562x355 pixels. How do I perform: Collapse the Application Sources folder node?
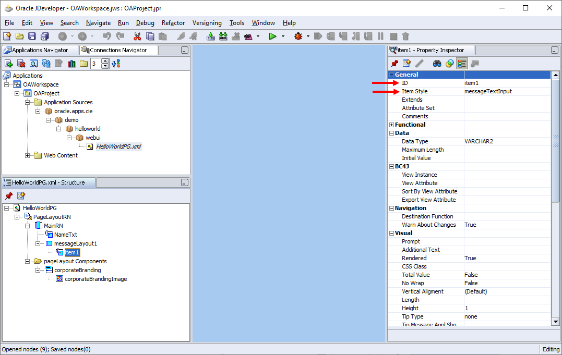click(x=27, y=102)
